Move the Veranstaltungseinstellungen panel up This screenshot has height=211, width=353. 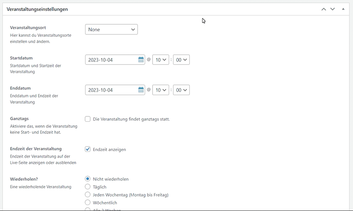[x=324, y=9]
